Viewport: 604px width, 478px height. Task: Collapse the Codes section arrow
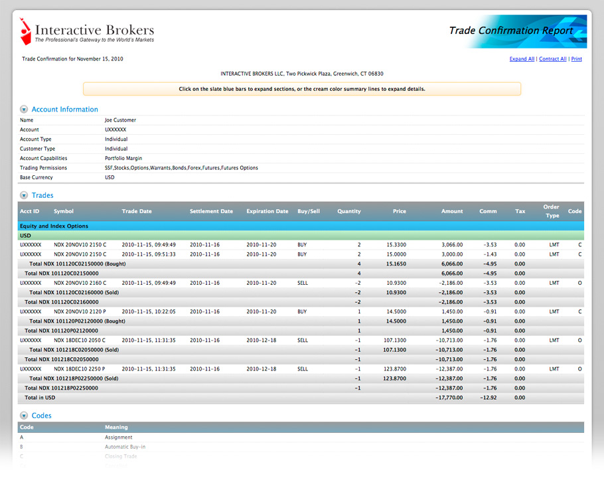point(24,416)
